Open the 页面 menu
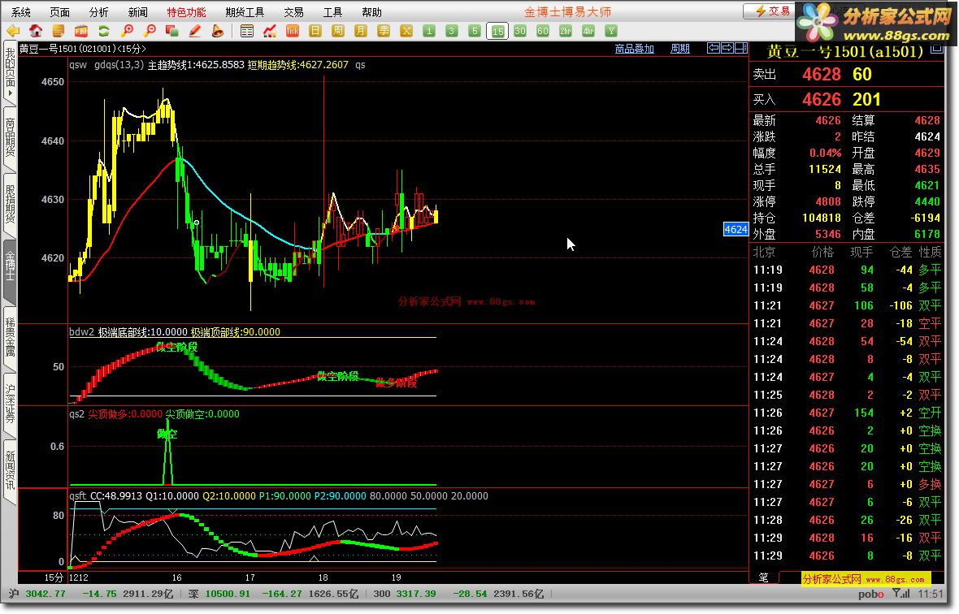The width and height of the screenshot is (959, 614). click(x=59, y=12)
